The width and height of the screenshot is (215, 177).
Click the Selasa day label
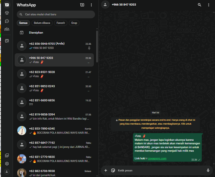coord(88,171)
